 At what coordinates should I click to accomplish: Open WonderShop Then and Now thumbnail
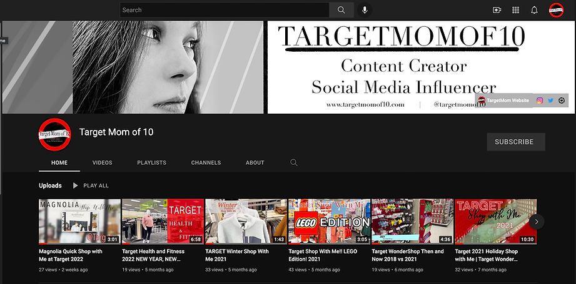413,222
